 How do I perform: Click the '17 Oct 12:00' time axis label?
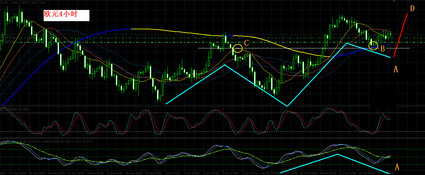pyautogui.click(x=347, y=173)
